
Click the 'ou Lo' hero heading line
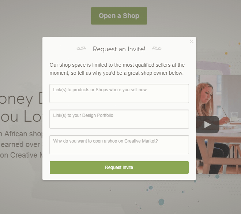(21, 116)
